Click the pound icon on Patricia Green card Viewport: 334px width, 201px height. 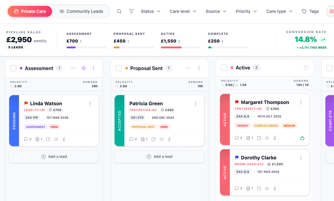(169, 139)
